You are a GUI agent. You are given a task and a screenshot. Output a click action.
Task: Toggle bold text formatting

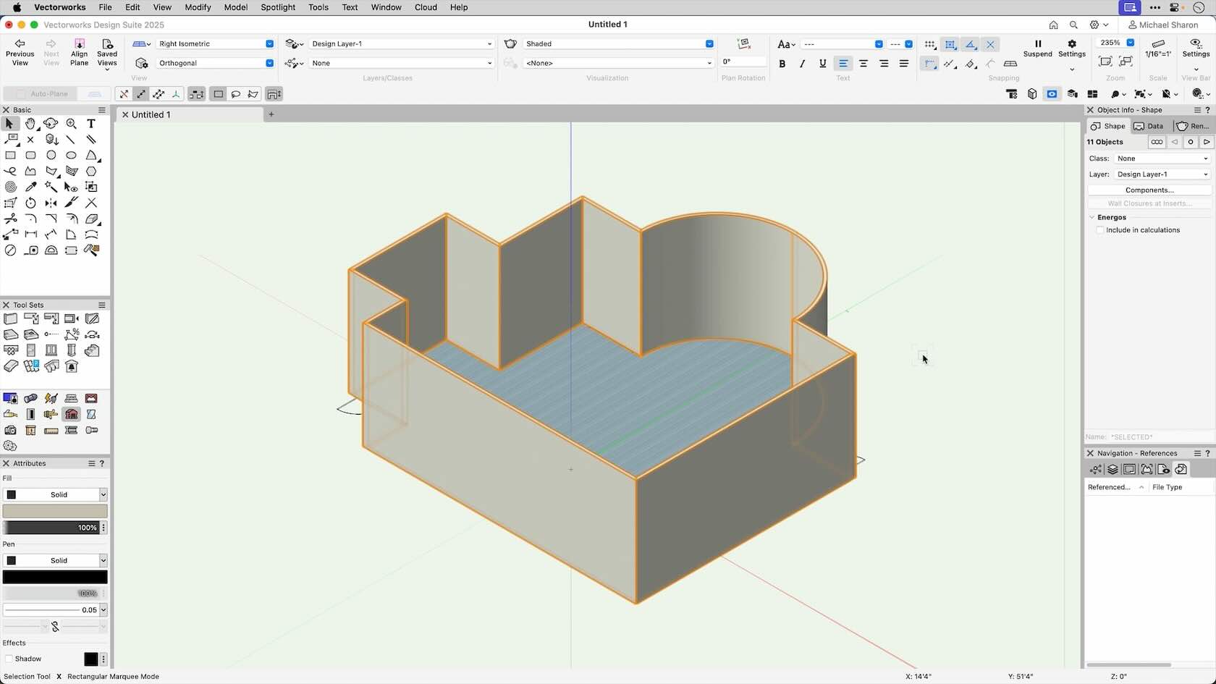(x=782, y=64)
